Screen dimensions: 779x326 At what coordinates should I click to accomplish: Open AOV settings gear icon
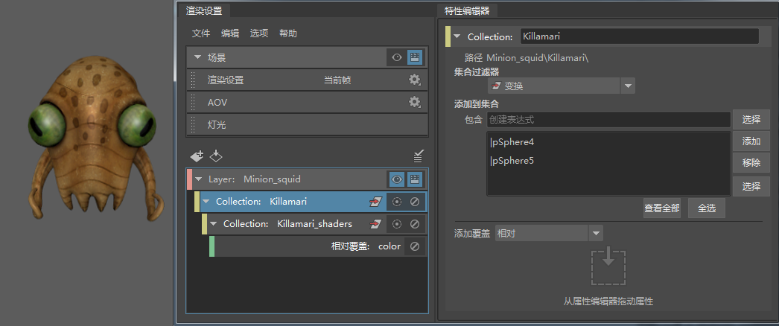(x=414, y=102)
